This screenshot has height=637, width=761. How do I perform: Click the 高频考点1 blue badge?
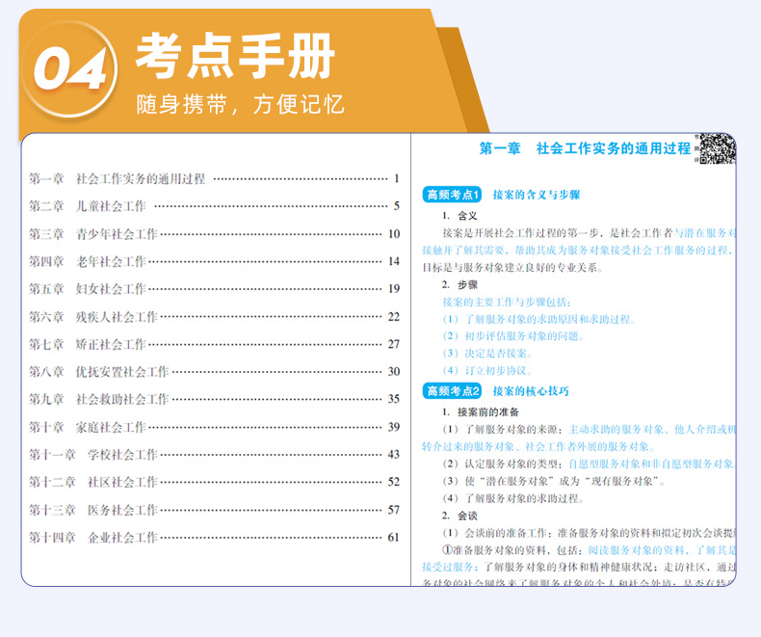pos(452,195)
